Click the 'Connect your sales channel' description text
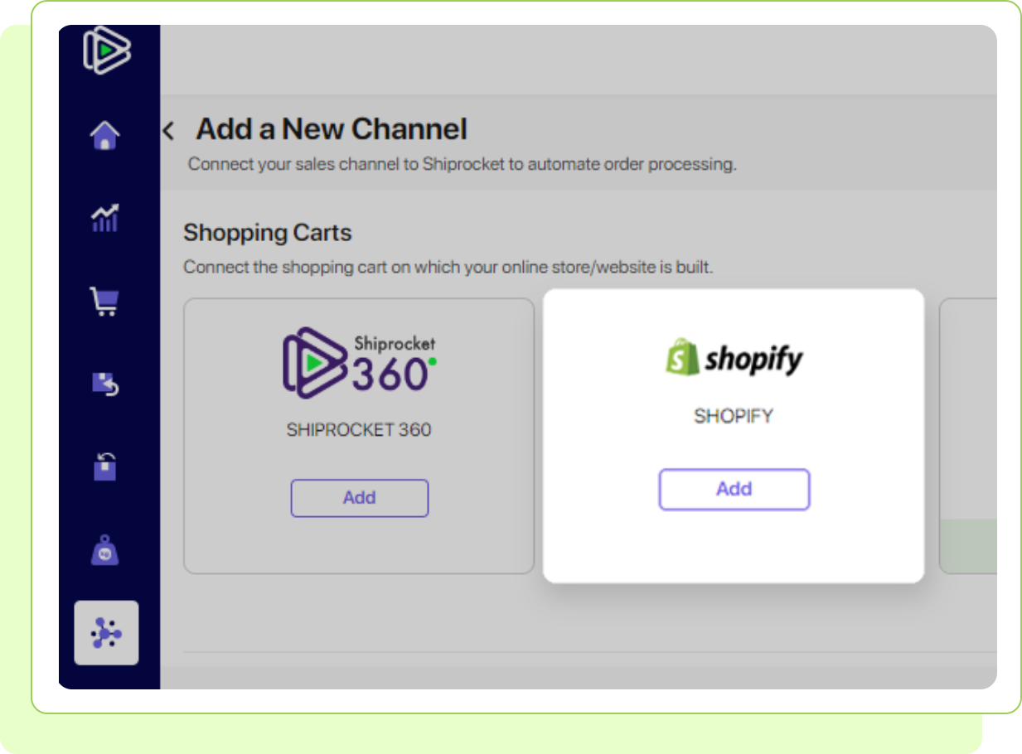The height and width of the screenshot is (754, 1022). click(x=463, y=164)
